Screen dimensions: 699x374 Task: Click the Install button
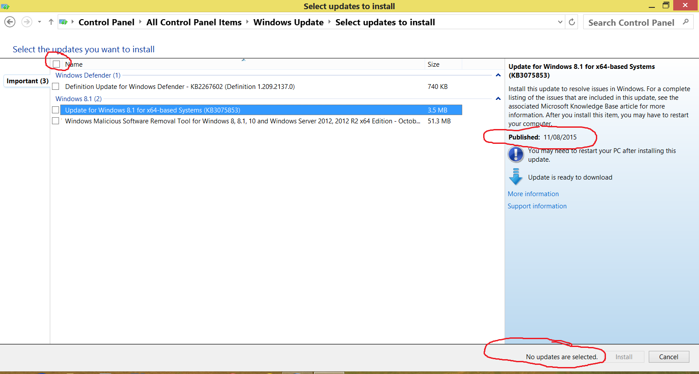tap(624, 357)
